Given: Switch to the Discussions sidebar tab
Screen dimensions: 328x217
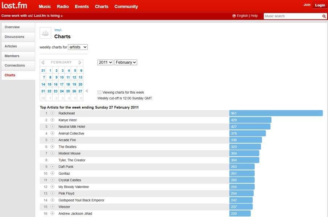Looking at the screenshot, I should pos(18,37).
